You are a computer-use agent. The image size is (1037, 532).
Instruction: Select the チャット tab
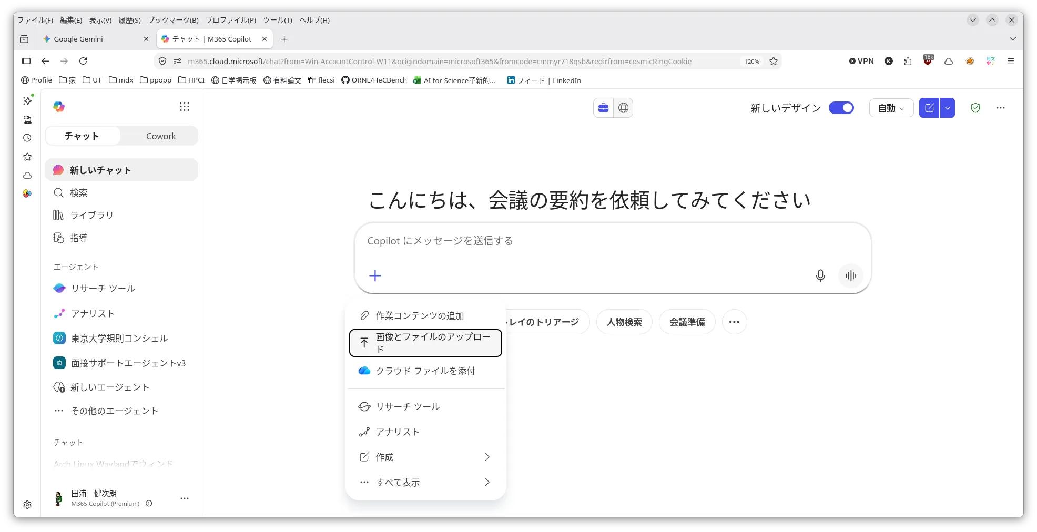(82, 136)
